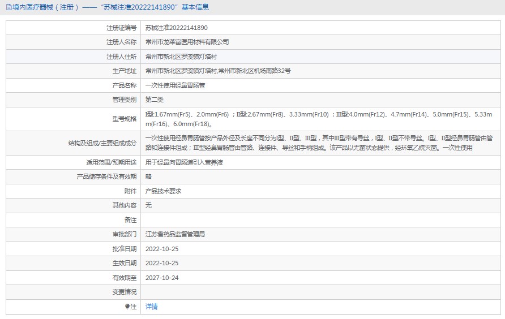Click the structure description text mentioning 导丝和手柄
Image resolution: width=505 pixels, height=319 pixels.
click(319, 143)
